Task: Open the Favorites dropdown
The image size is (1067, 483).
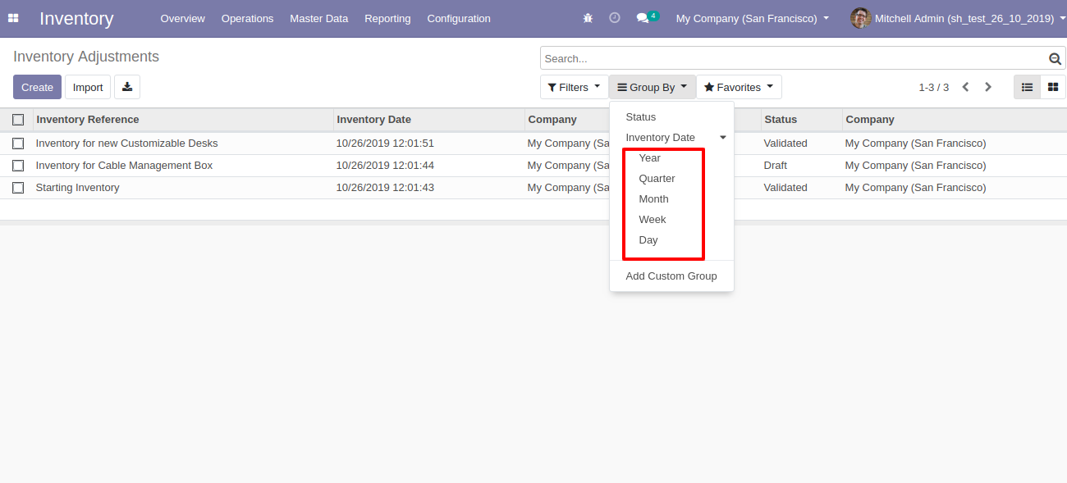Action: (739, 87)
